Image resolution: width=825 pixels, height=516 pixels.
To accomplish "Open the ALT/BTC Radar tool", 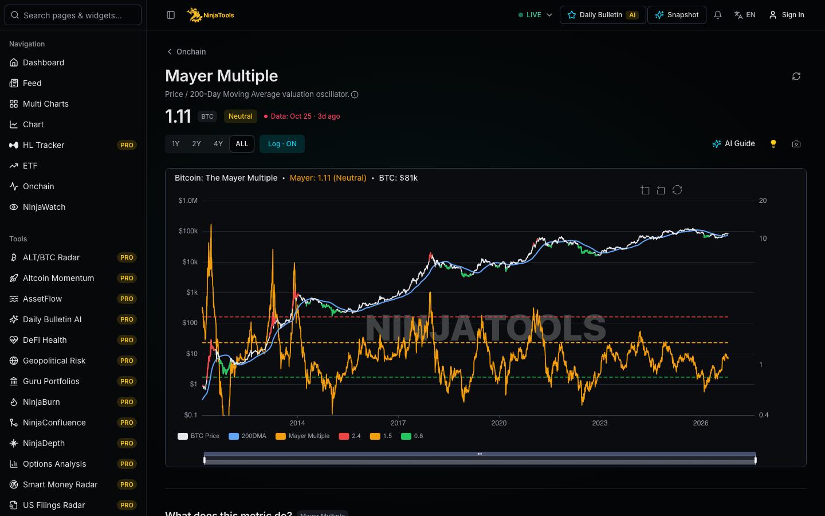I will 73,257.
